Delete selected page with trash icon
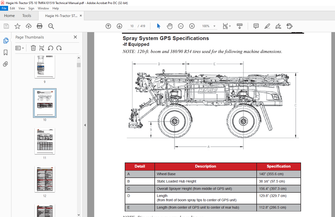This screenshot has height=217, width=335. point(33,48)
